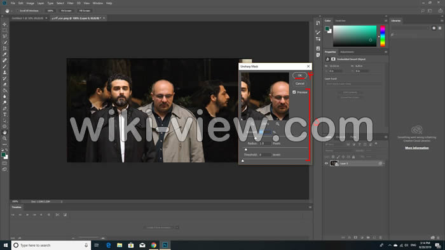The height and width of the screenshot is (250, 445).
Task: Toggle the Scroll All Windows checkbox
Action: (18, 11)
